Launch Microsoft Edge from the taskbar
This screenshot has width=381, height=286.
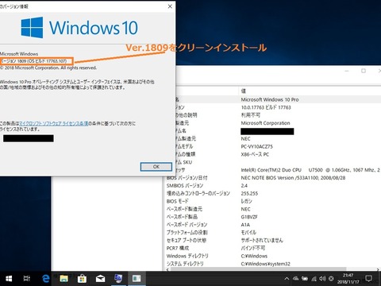(46, 279)
